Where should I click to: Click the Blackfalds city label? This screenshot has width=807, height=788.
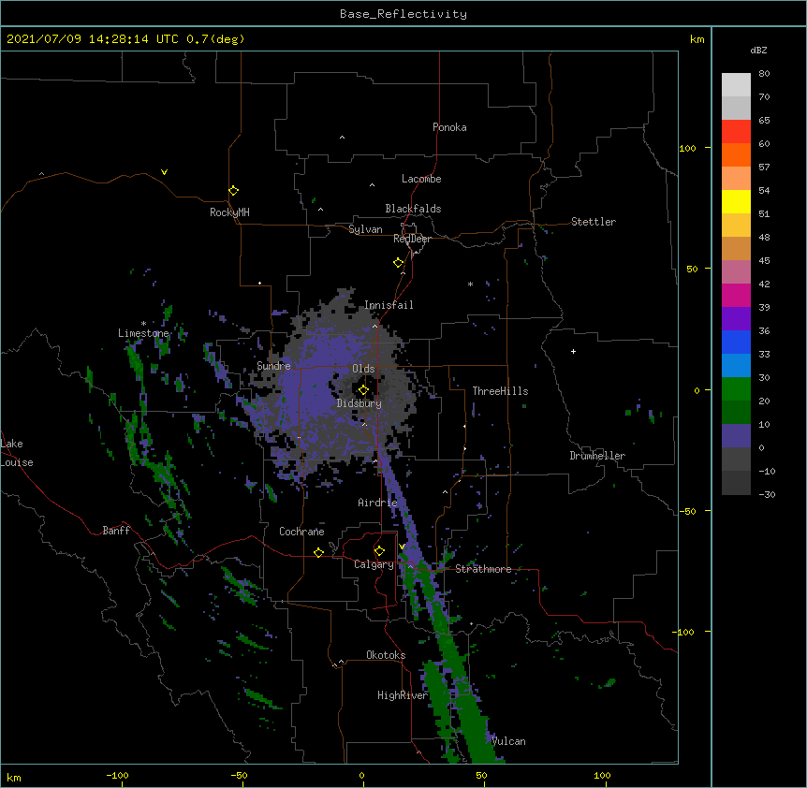pyautogui.click(x=413, y=209)
